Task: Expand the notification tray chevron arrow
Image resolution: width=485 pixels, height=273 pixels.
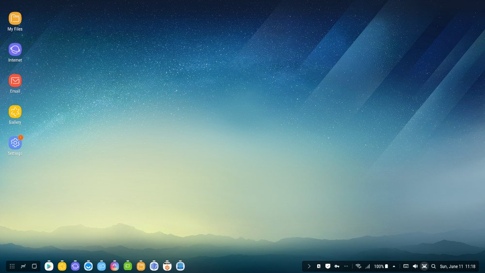Action: coord(309,266)
